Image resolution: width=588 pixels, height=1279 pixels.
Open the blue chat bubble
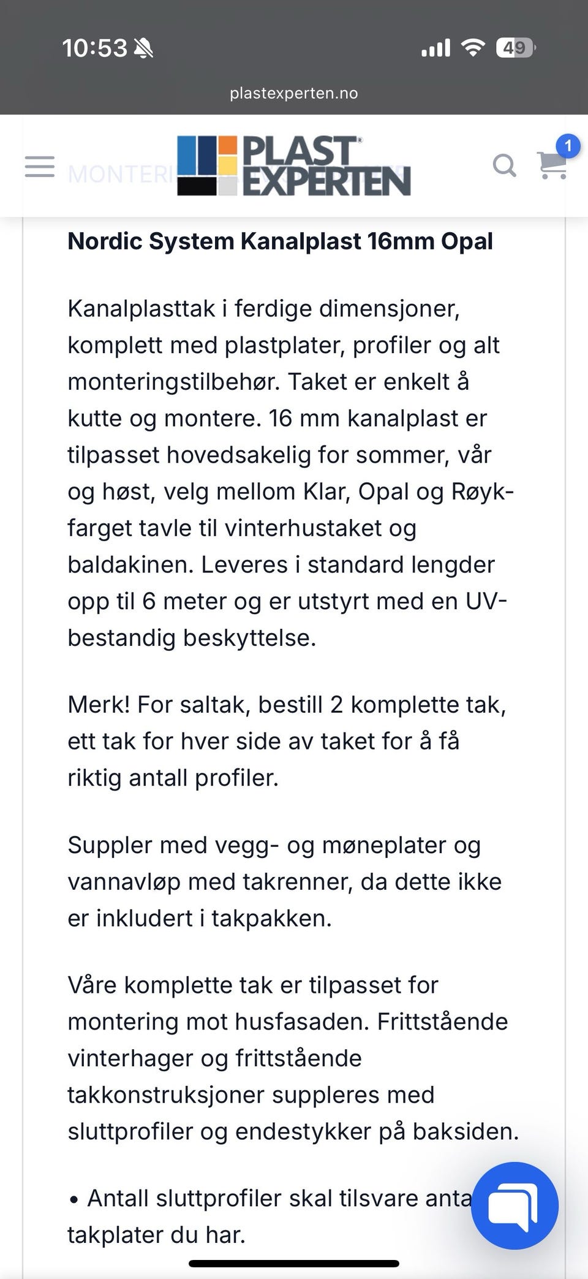[x=514, y=1205]
